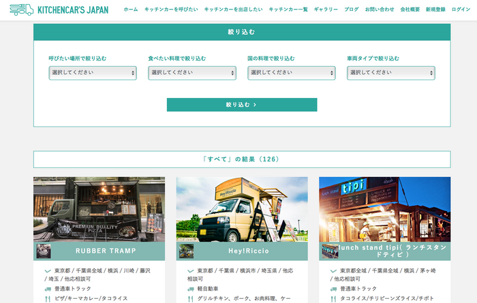Expand the 車両タイプで絞り込む select box
477x303 pixels.
[391, 73]
